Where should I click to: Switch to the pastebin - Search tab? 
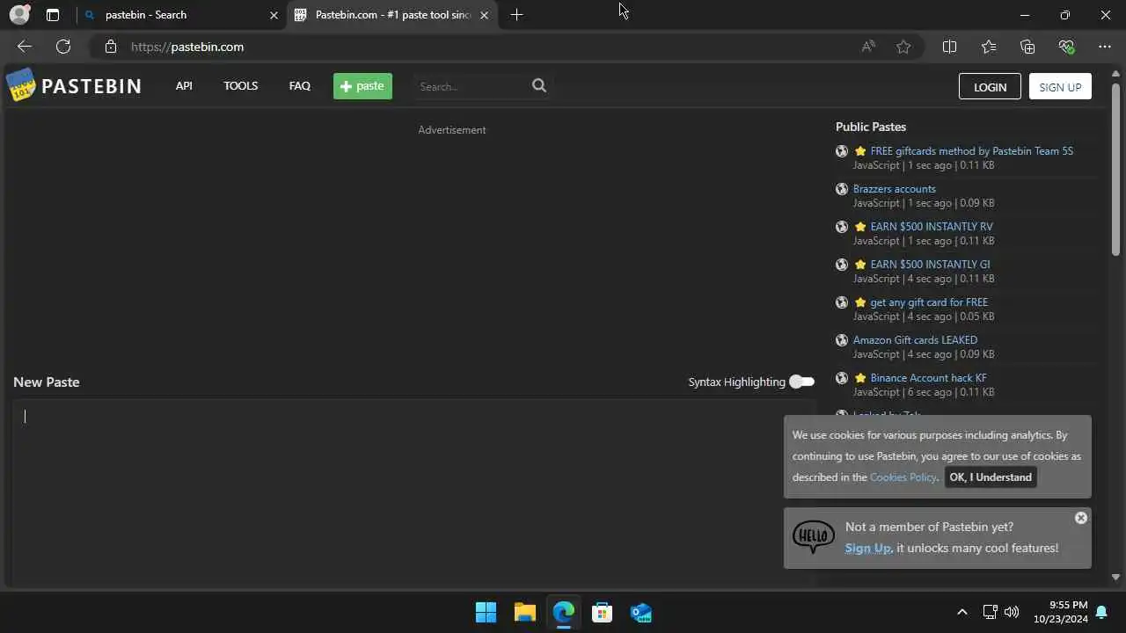click(x=180, y=15)
